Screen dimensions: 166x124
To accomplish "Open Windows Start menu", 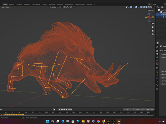I will click(x=47, y=121).
